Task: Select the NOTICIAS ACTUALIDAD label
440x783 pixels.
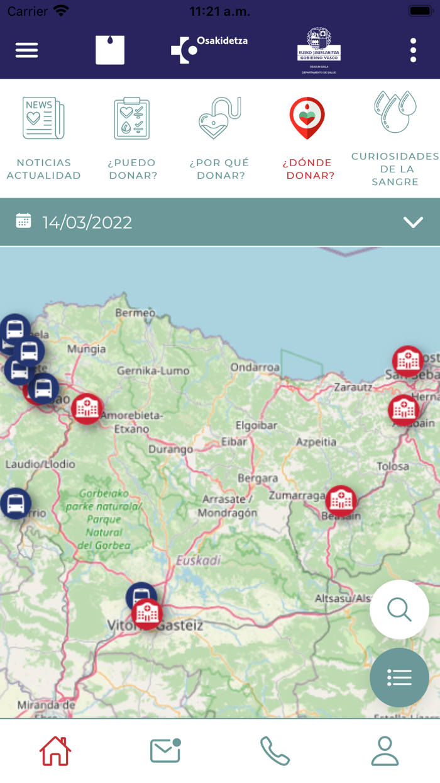Action: click(x=44, y=169)
